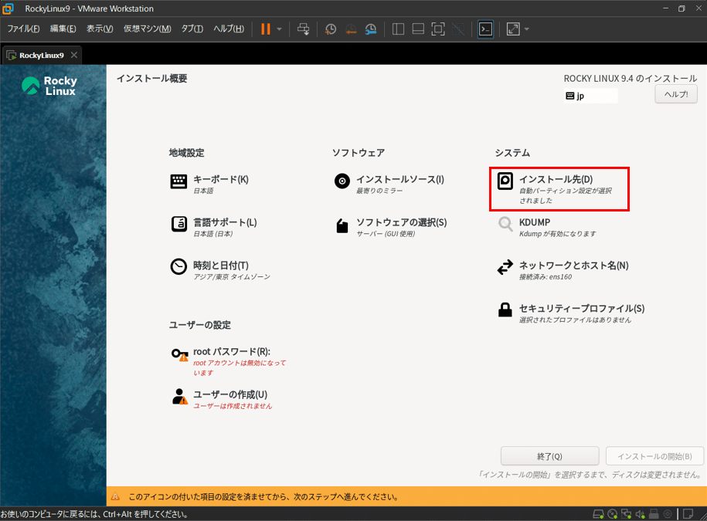Screen dimensions: 707x521
Task: Toggle the library sidebar panel view
Action: 398,29
